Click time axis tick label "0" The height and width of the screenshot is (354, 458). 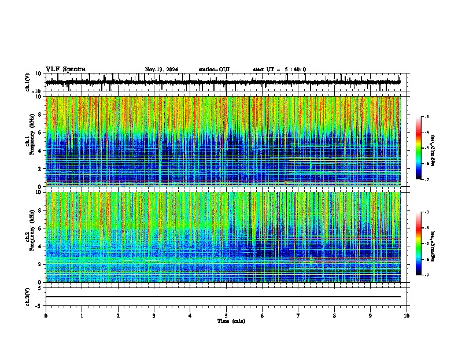46,316
